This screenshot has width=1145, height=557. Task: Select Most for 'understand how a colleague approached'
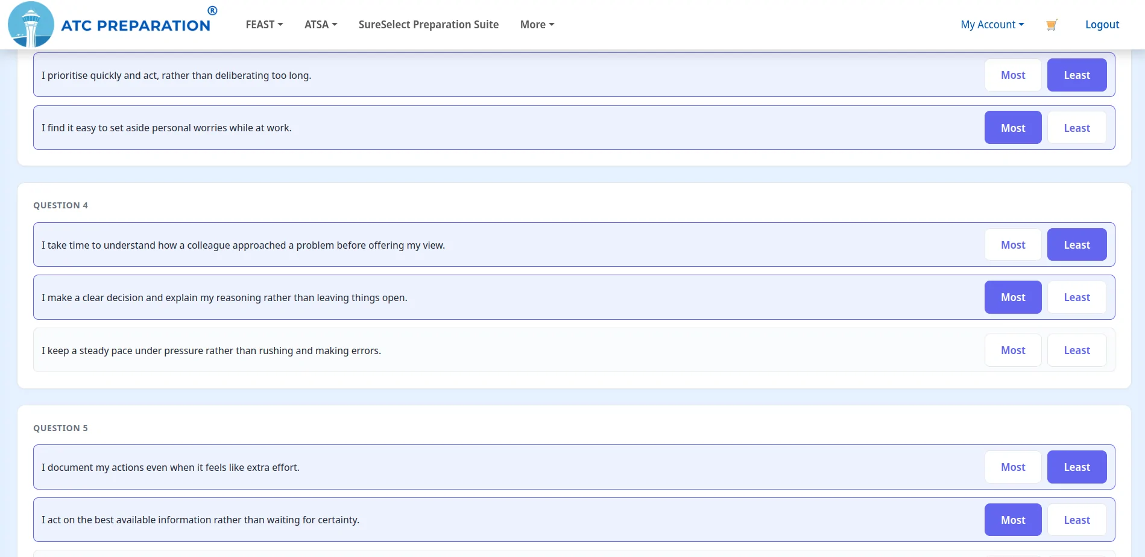(x=1013, y=245)
